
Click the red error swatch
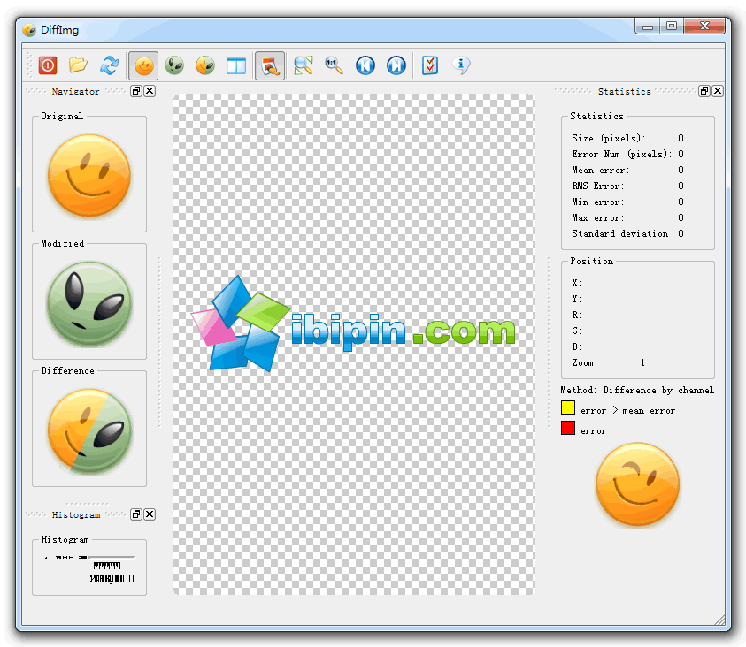568,428
